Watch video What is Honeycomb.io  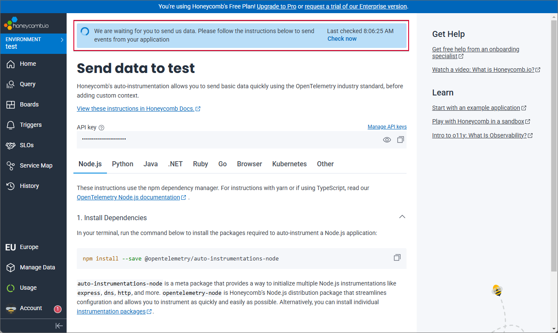tap(486, 70)
